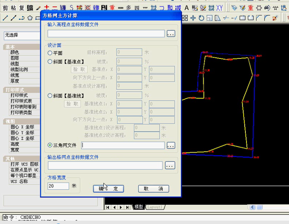Click the 图层 property row
The width and height of the screenshot is (289, 224).
(x=24, y=58)
